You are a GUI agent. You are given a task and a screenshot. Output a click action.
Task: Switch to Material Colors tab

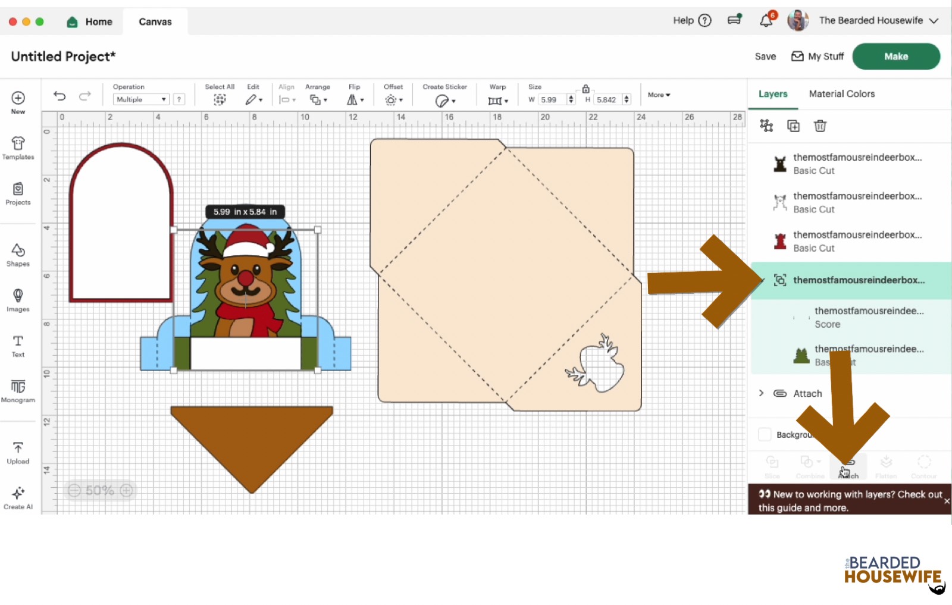[841, 94]
